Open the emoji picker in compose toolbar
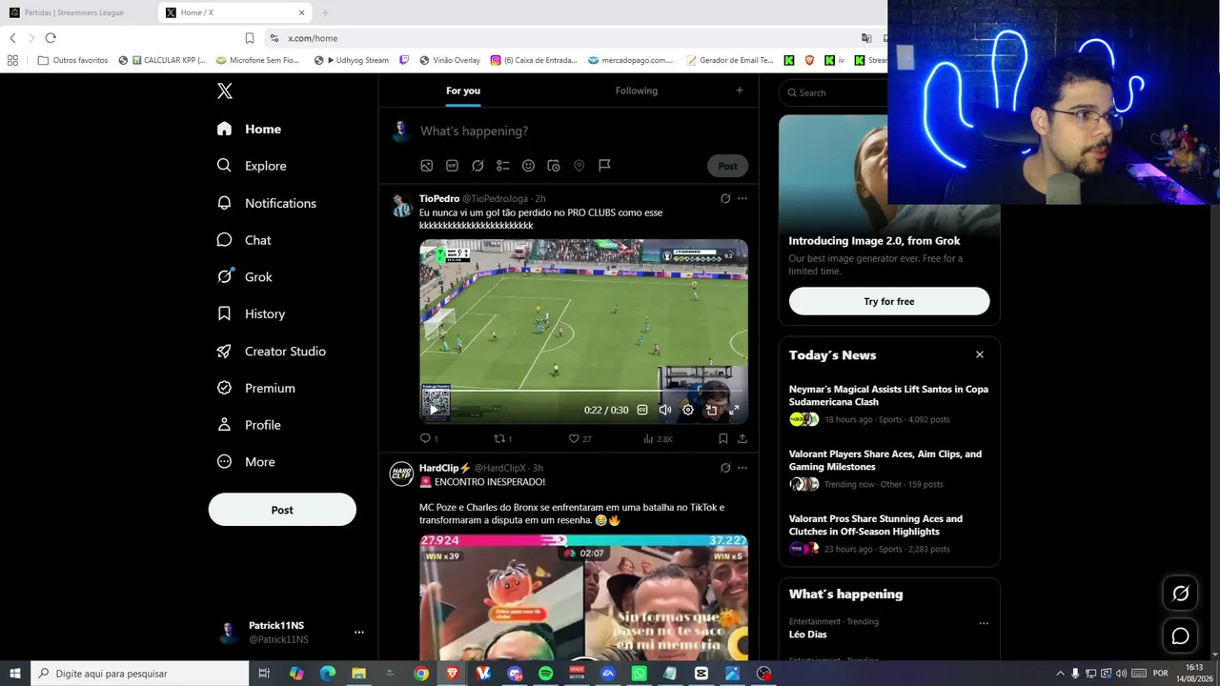Screen dimensions: 1220x686 [x=528, y=166]
